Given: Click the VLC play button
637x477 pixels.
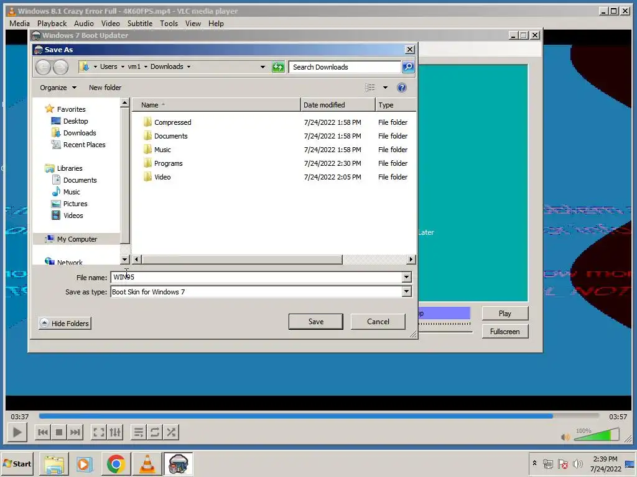Looking at the screenshot, I should [17, 432].
